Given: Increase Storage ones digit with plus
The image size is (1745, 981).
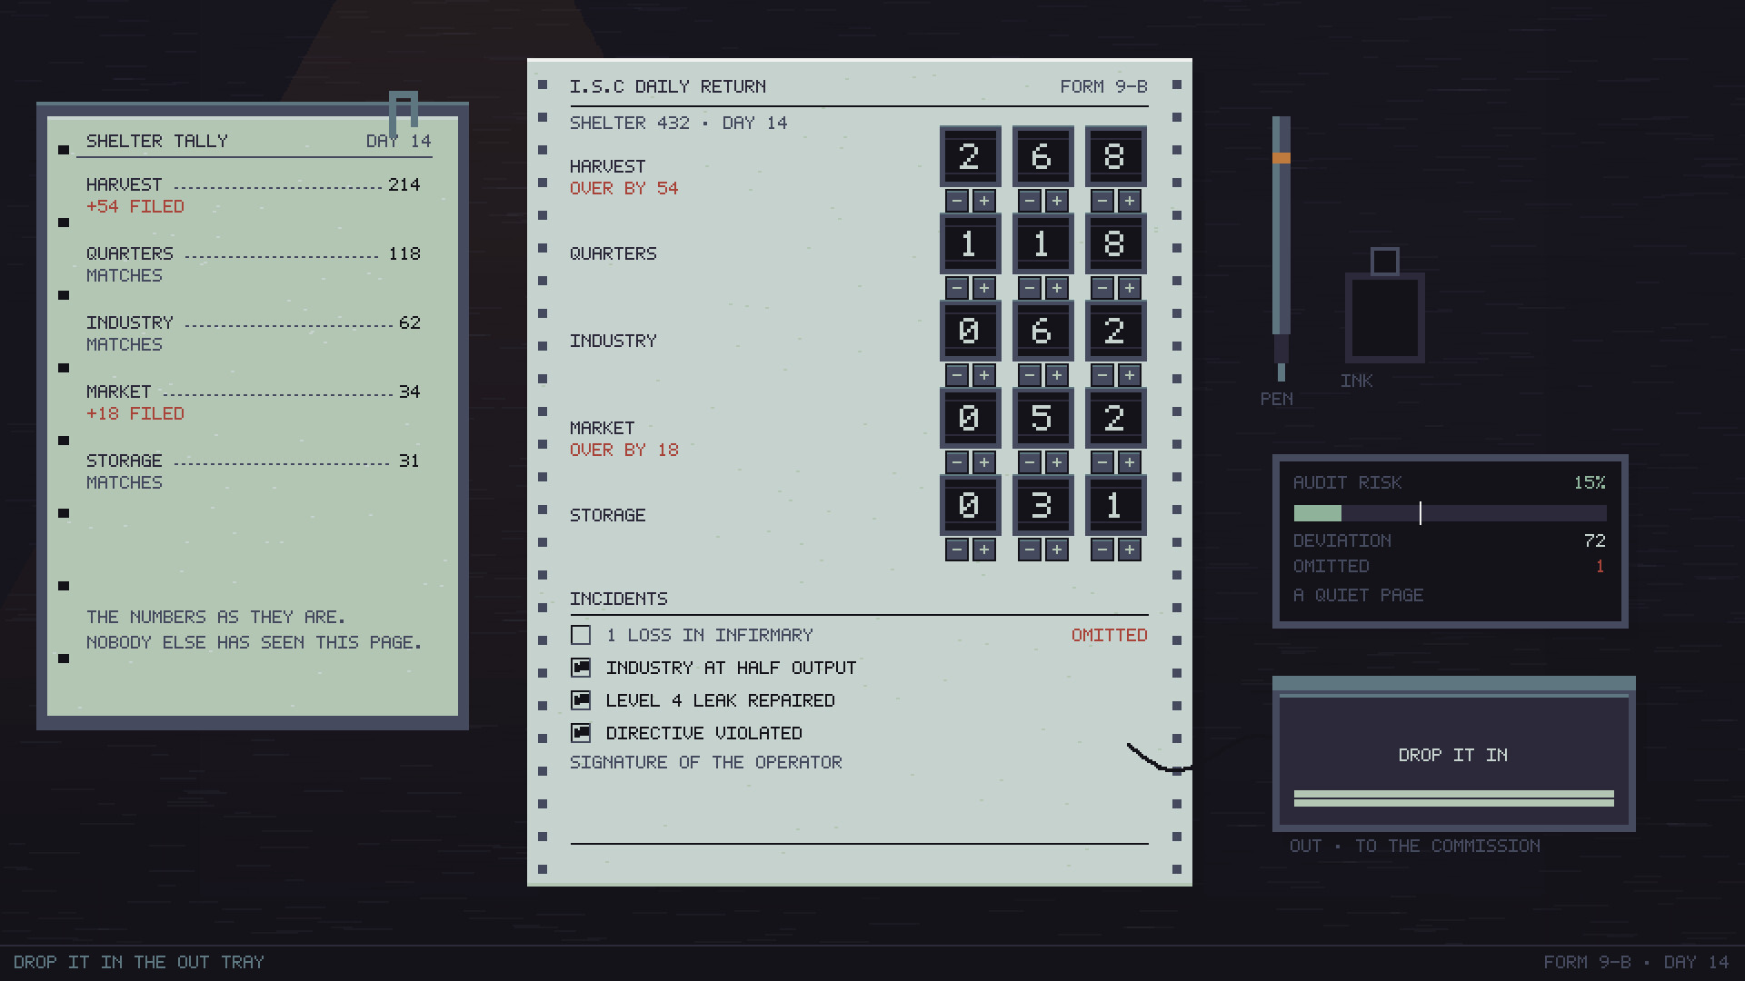Looking at the screenshot, I should click(x=1129, y=550).
